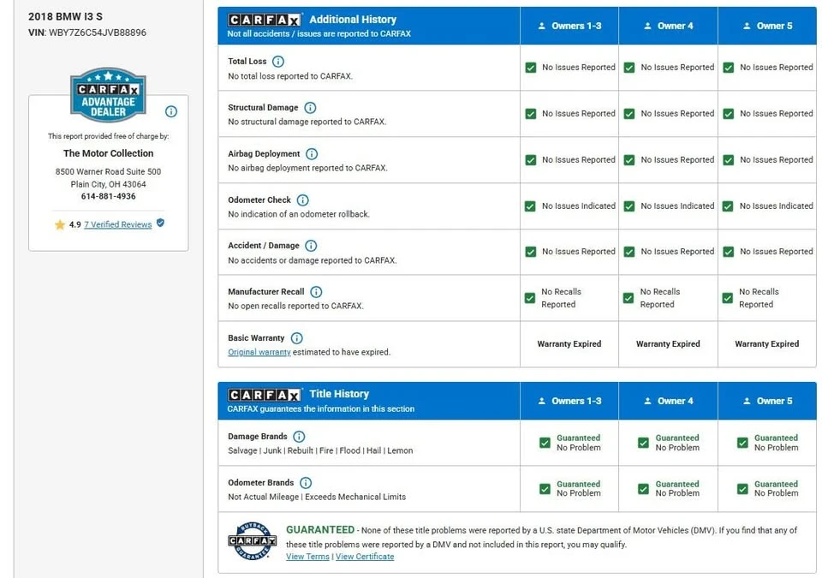This screenshot has height=578, width=822.
Task: Click Guaranteed No Problem for Odometer Brands Owner 5
Action: tap(777, 488)
